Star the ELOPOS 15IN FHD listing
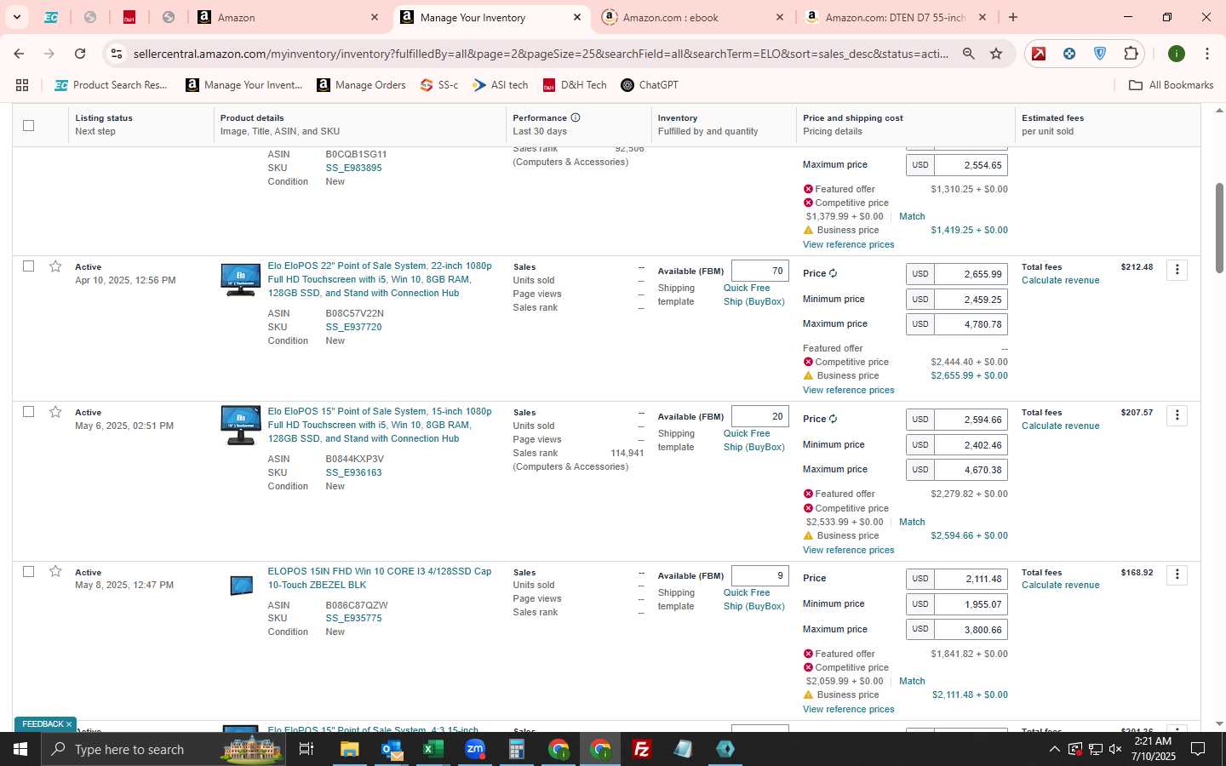This screenshot has width=1226, height=766. [x=55, y=572]
